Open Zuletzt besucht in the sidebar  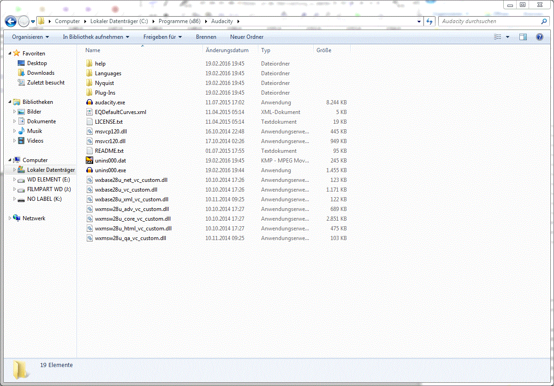point(46,83)
